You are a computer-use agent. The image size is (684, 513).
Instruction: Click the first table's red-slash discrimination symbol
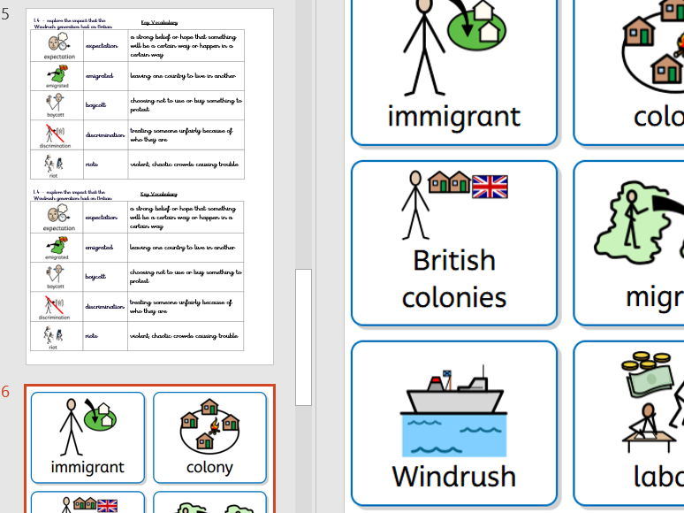55,133
